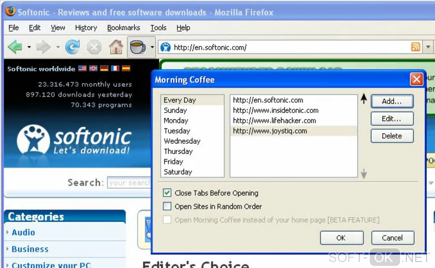Click the Softonic Search input field
The image size is (435, 268).
coord(129,182)
